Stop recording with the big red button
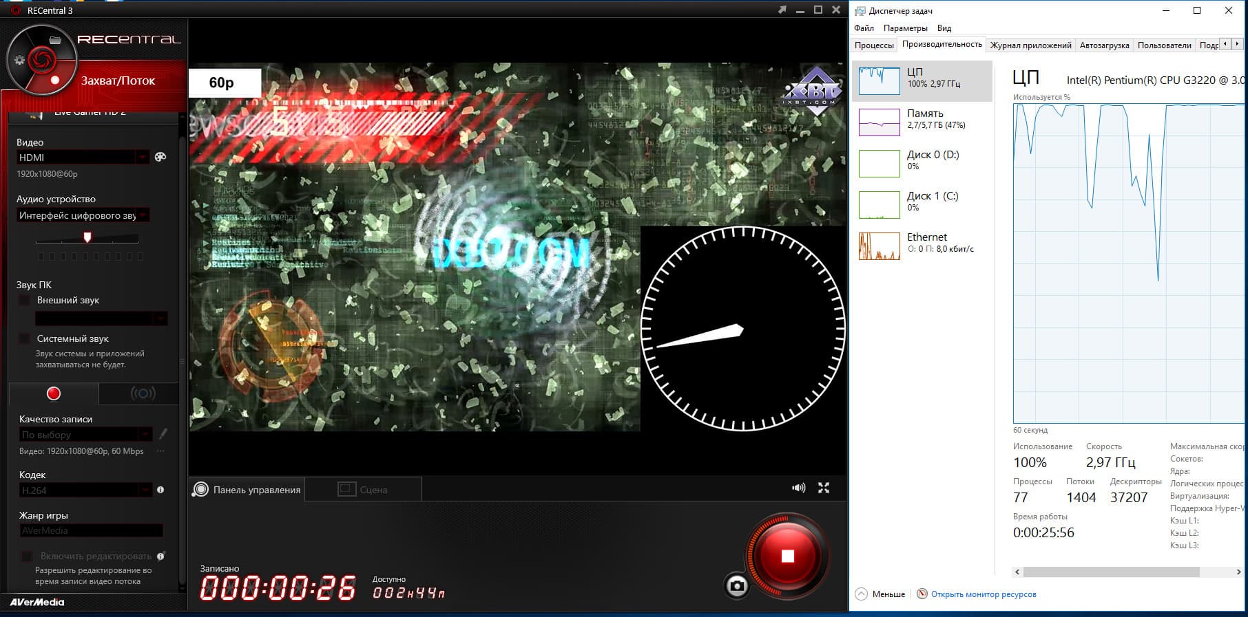The width and height of the screenshot is (1248, 617). [x=788, y=556]
